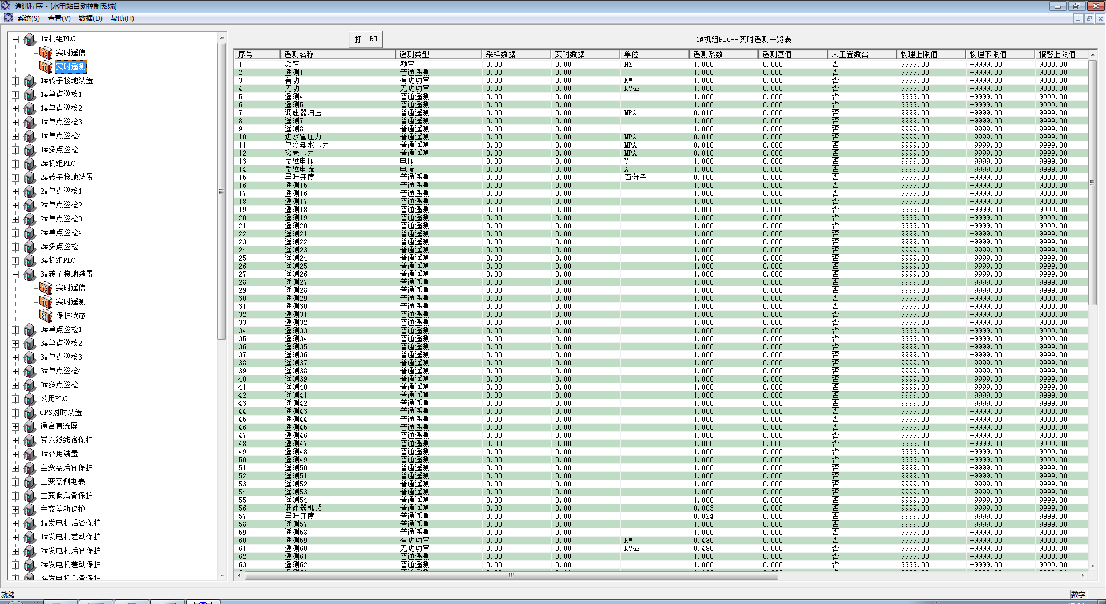
Task: Click the 2#机组PLC device icon
Action: click(30, 164)
